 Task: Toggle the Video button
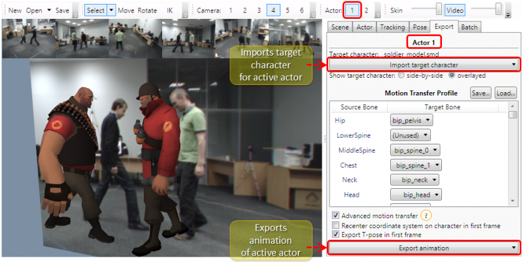coord(455,10)
